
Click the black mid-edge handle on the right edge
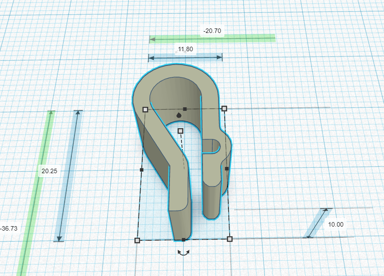click(227, 169)
